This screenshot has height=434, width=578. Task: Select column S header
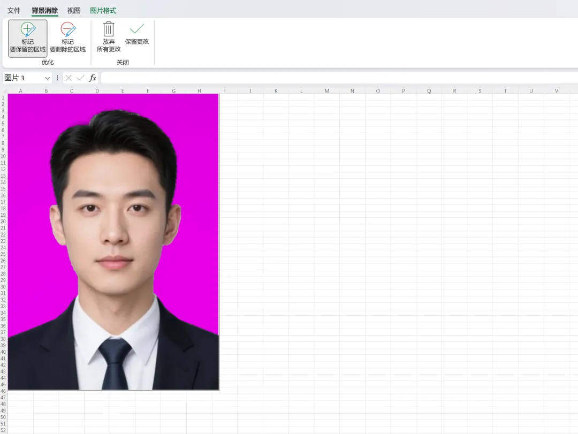pyautogui.click(x=480, y=91)
